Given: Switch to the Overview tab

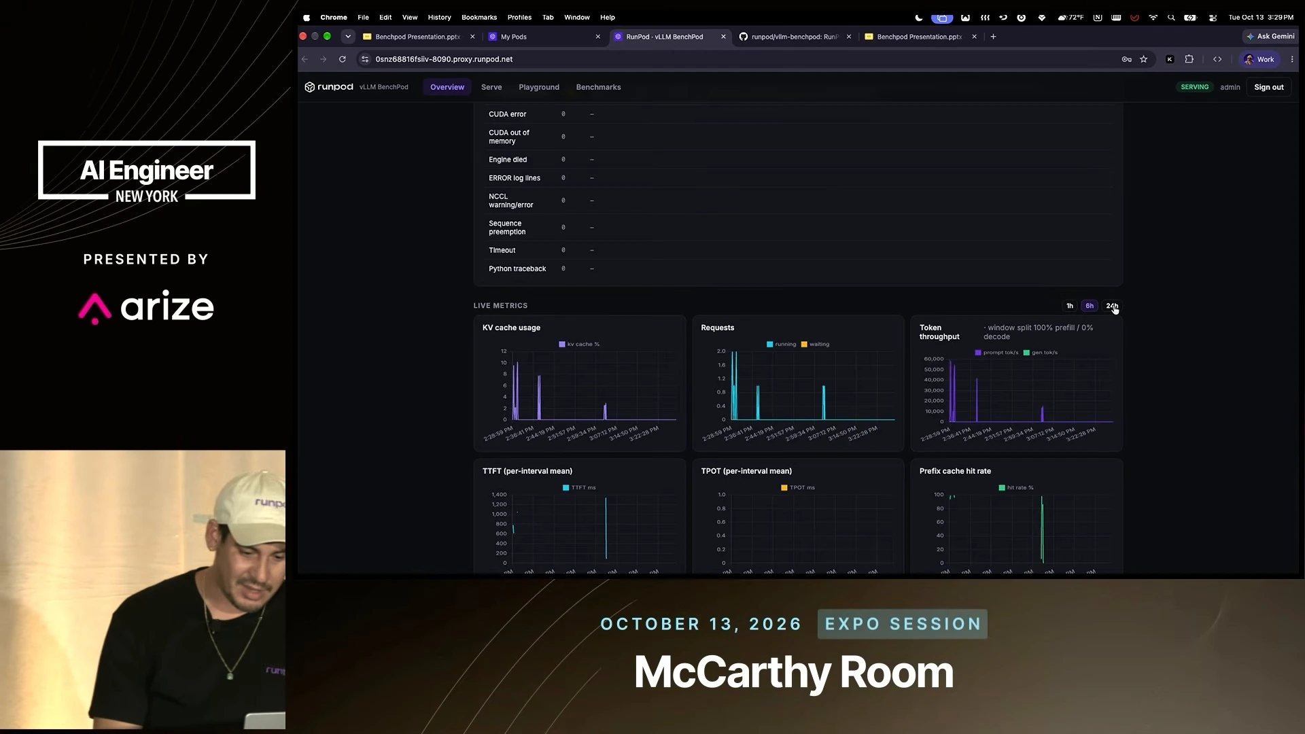Looking at the screenshot, I should 447,87.
